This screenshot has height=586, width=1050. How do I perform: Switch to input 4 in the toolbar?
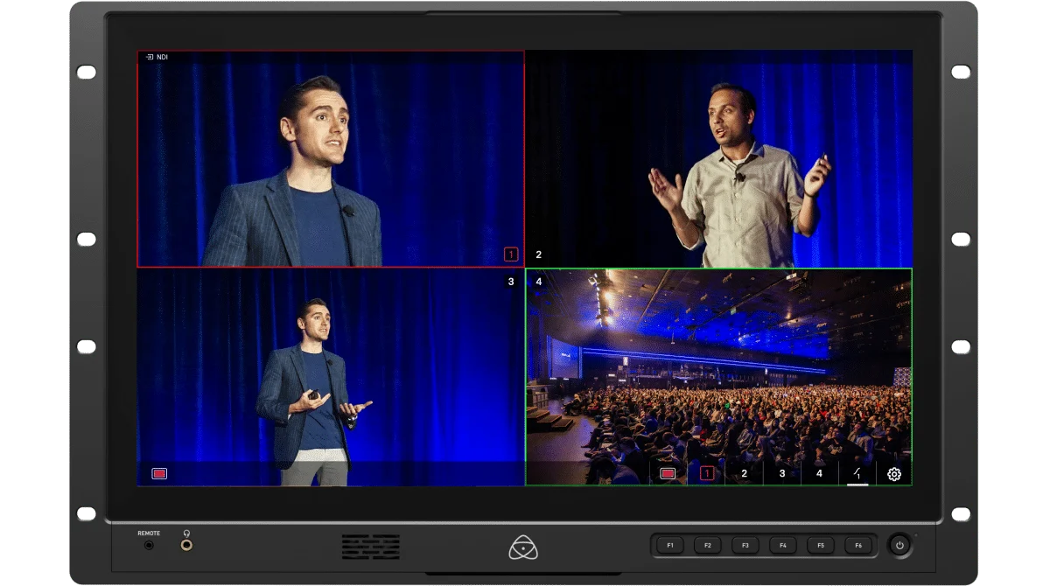[820, 473]
